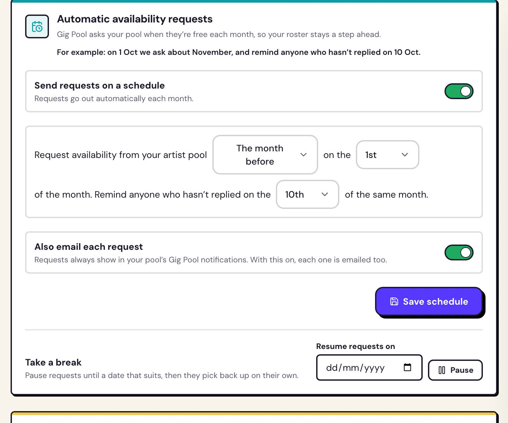Screen dimensions: 508x423
Task: Turn off Send requests on a schedule
Action: click(459, 91)
